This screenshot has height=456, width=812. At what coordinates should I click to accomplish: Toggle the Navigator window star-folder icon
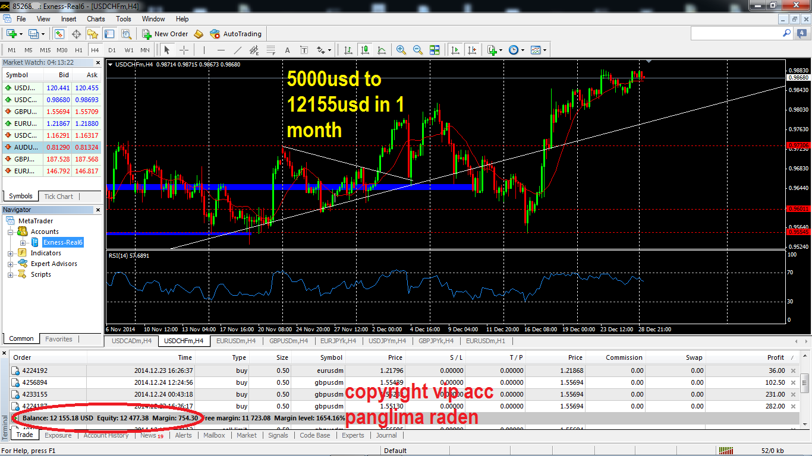point(93,34)
